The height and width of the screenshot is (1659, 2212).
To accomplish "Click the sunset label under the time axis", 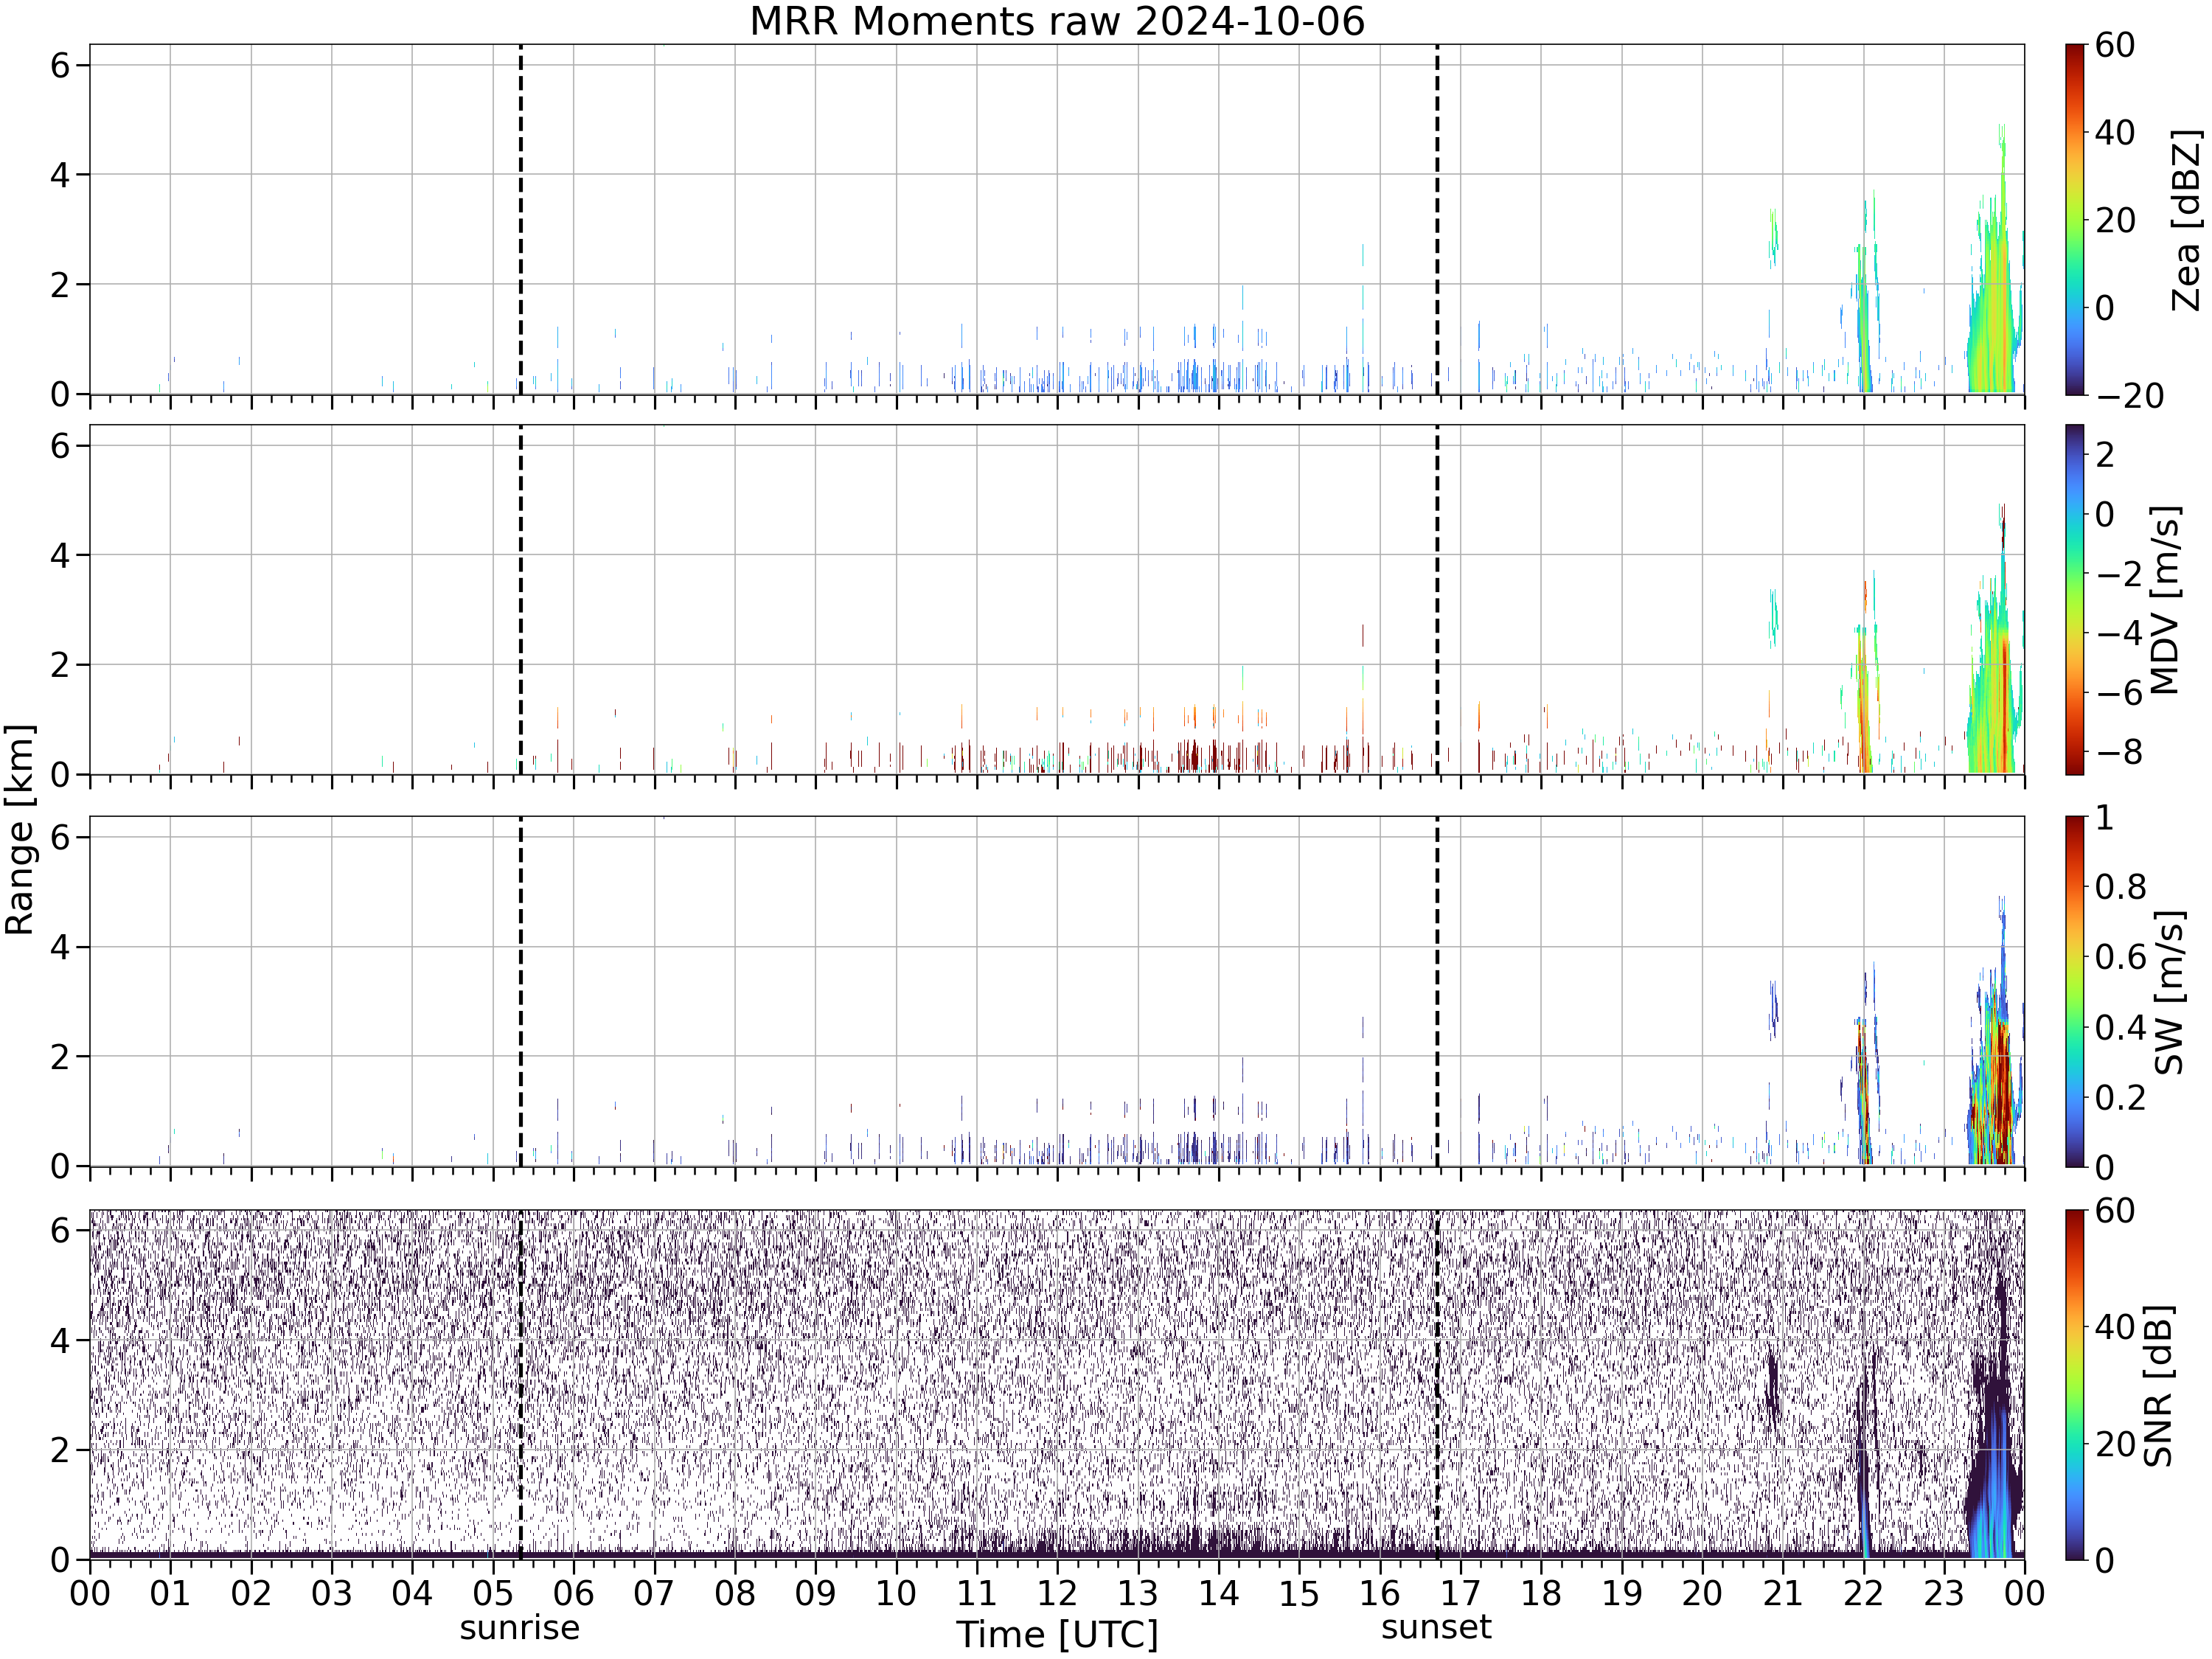I will 1436,1627.
